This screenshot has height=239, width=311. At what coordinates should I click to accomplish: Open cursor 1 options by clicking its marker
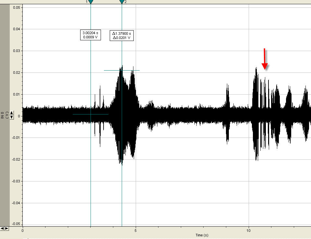pos(90,2)
